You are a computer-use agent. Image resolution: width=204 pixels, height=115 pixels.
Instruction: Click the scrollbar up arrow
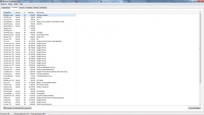[200, 12]
